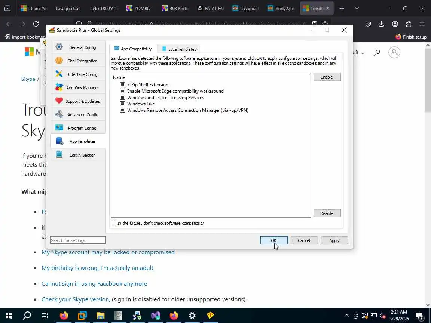Toggle Windows Live checkbox
431x323 pixels.
point(122,104)
